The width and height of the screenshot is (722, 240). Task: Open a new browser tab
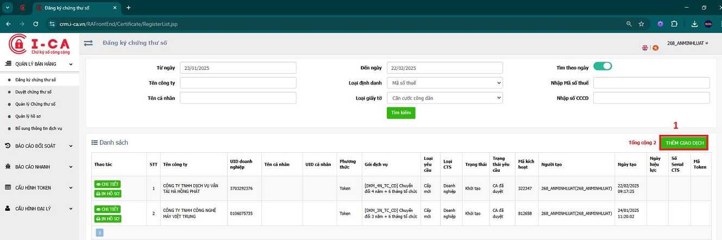click(128, 8)
